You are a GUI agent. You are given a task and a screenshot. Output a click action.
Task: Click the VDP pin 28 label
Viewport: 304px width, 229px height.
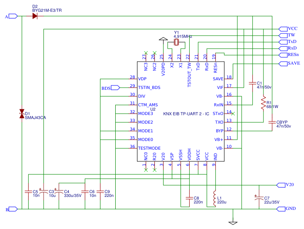pos(142,79)
